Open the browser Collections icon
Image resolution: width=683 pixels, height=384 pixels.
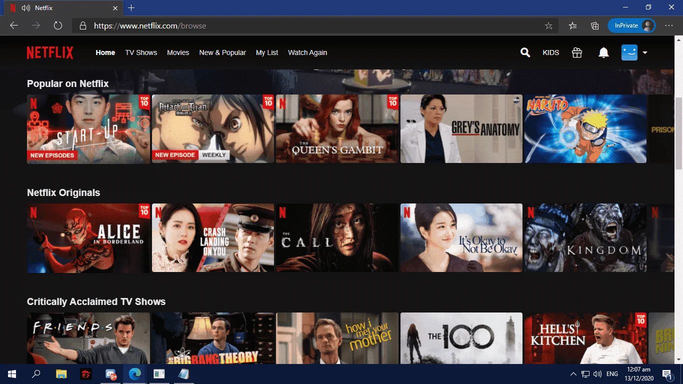[594, 25]
